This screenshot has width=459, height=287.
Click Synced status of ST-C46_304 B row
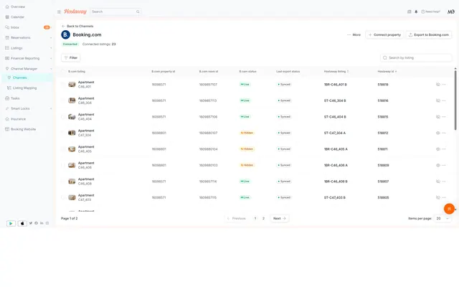284,100
